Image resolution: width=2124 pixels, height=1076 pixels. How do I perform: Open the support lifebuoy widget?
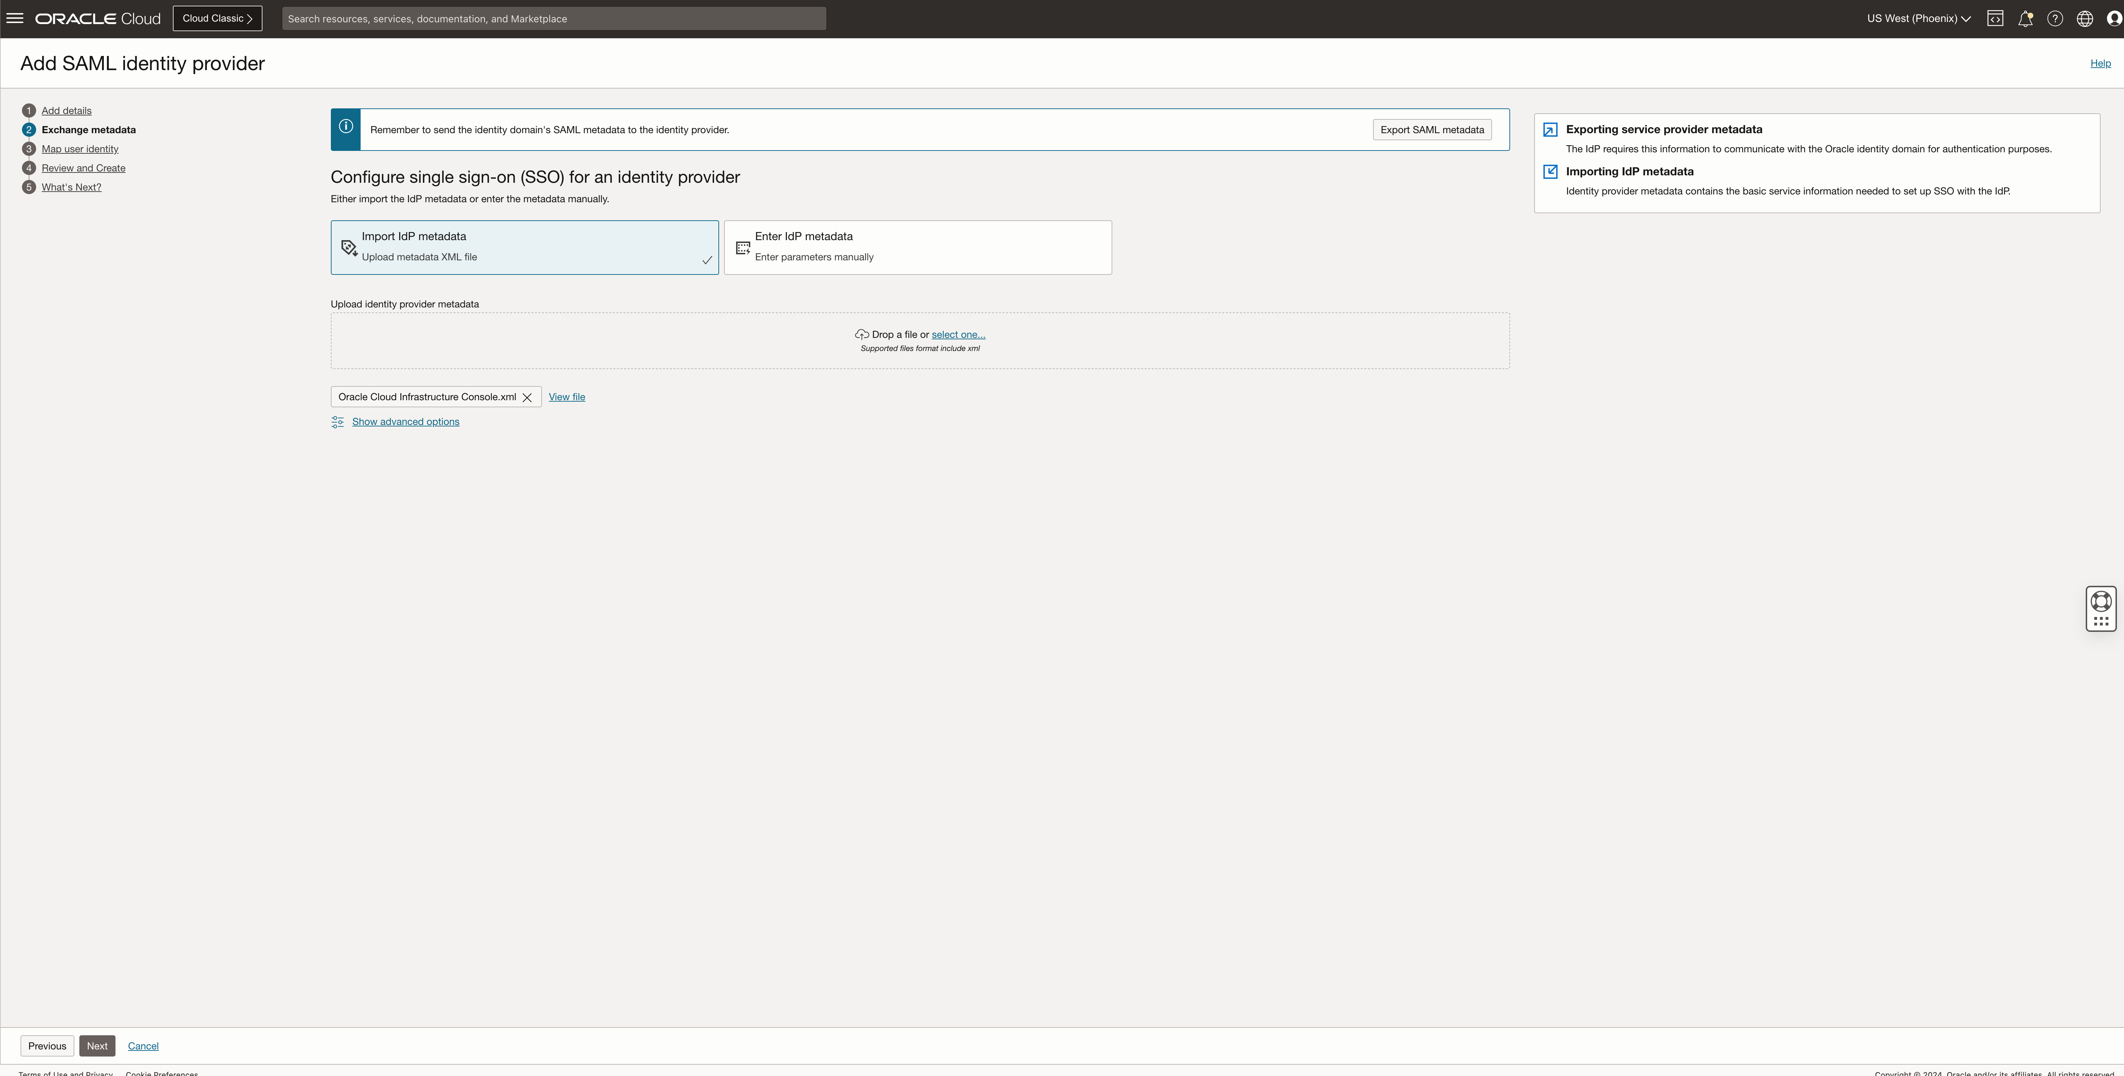[x=2101, y=601]
